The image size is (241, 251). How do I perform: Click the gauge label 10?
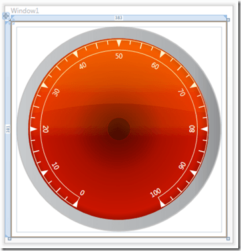pos(55,166)
